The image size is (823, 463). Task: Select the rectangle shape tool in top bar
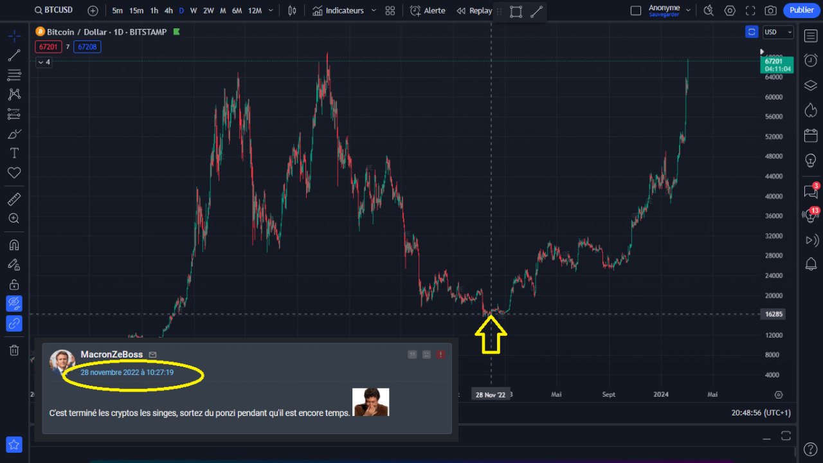pyautogui.click(x=516, y=12)
